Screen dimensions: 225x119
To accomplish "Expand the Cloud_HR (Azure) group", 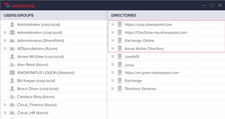I will pos(5,113).
